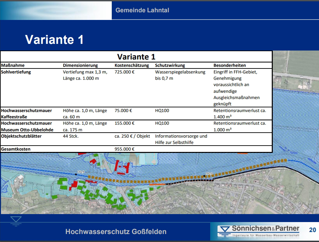Click the 192.0 marker point on the map
Screen dimensions: 319x242
[204, 176]
